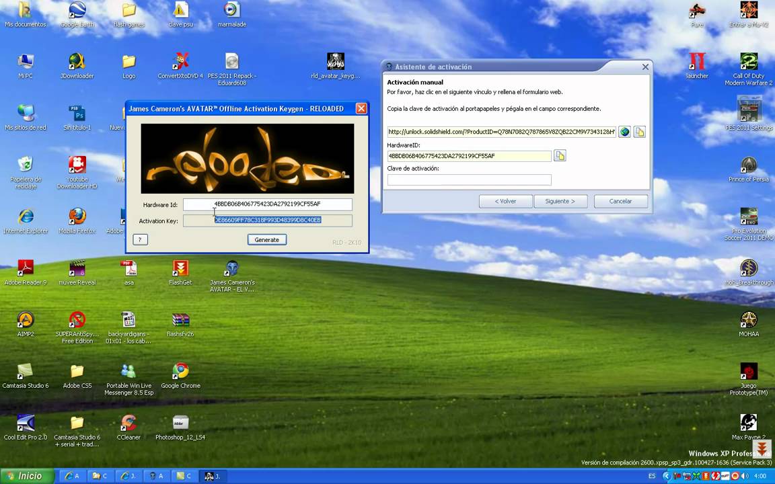Select the Camtasia Studio 6 icon

coord(25,376)
